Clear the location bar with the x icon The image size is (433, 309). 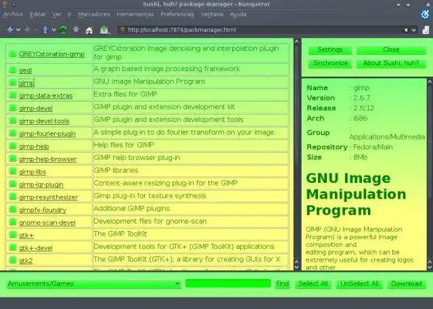406,30
